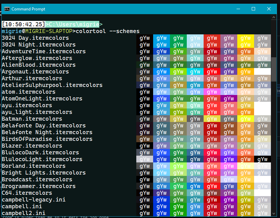Click the scrollbar down arrow

pos(274,213)
